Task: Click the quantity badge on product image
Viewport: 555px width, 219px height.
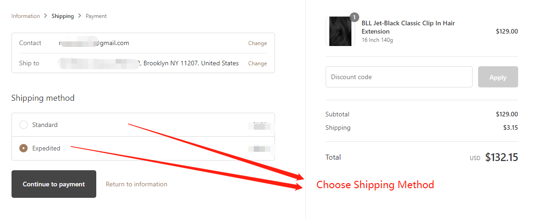Action: tap(354, 17)
